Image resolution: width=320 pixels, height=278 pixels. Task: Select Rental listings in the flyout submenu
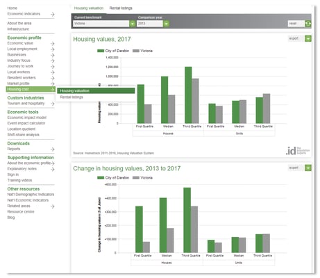[x=71, y=97]
